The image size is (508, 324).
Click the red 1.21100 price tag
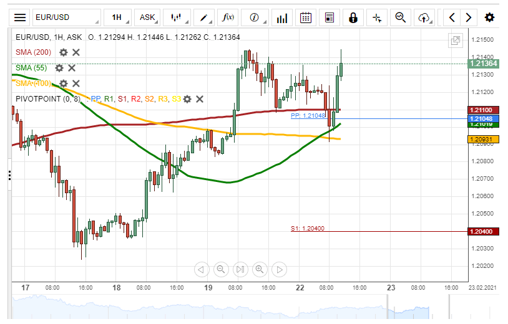click(484, 110)
